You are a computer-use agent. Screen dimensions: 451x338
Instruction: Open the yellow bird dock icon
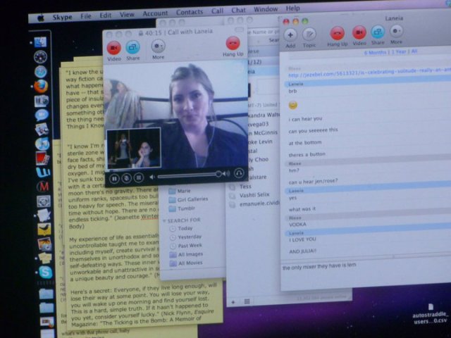44,230
